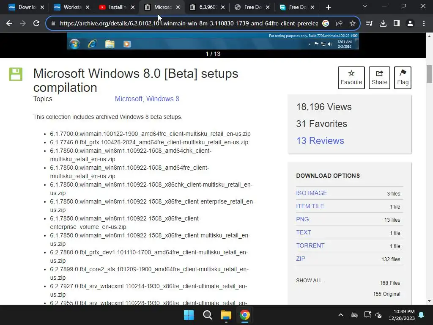Click the 18,196 Views text
The width and height of the screenshot is (433, 325).
tap(324, 107)
